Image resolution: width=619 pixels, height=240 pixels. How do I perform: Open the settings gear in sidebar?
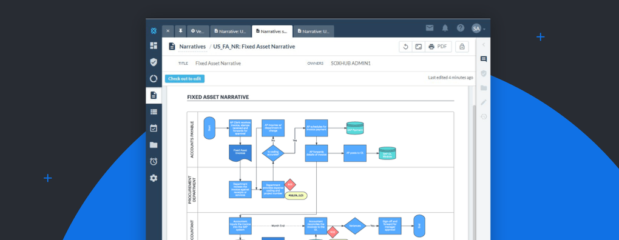154,178
